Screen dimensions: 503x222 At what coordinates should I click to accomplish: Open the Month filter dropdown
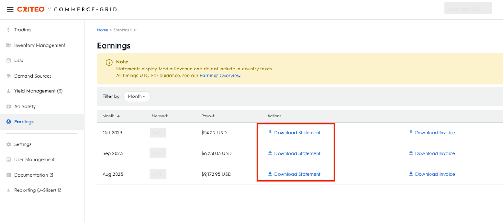(x=136, y=96)
